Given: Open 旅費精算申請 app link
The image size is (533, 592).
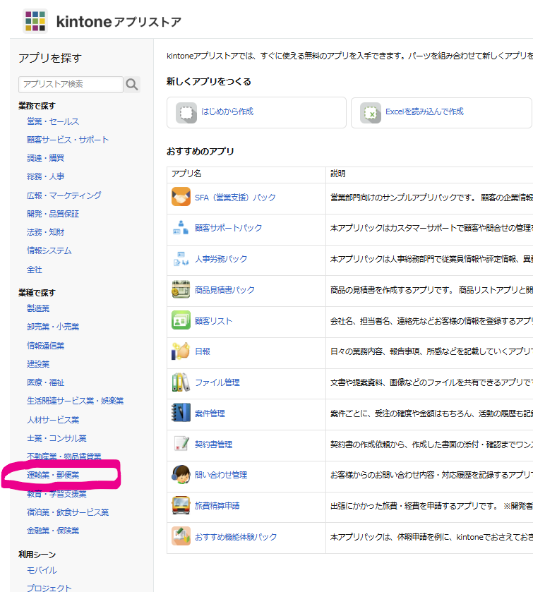Looking at the screenshot, I should (217, 506).
